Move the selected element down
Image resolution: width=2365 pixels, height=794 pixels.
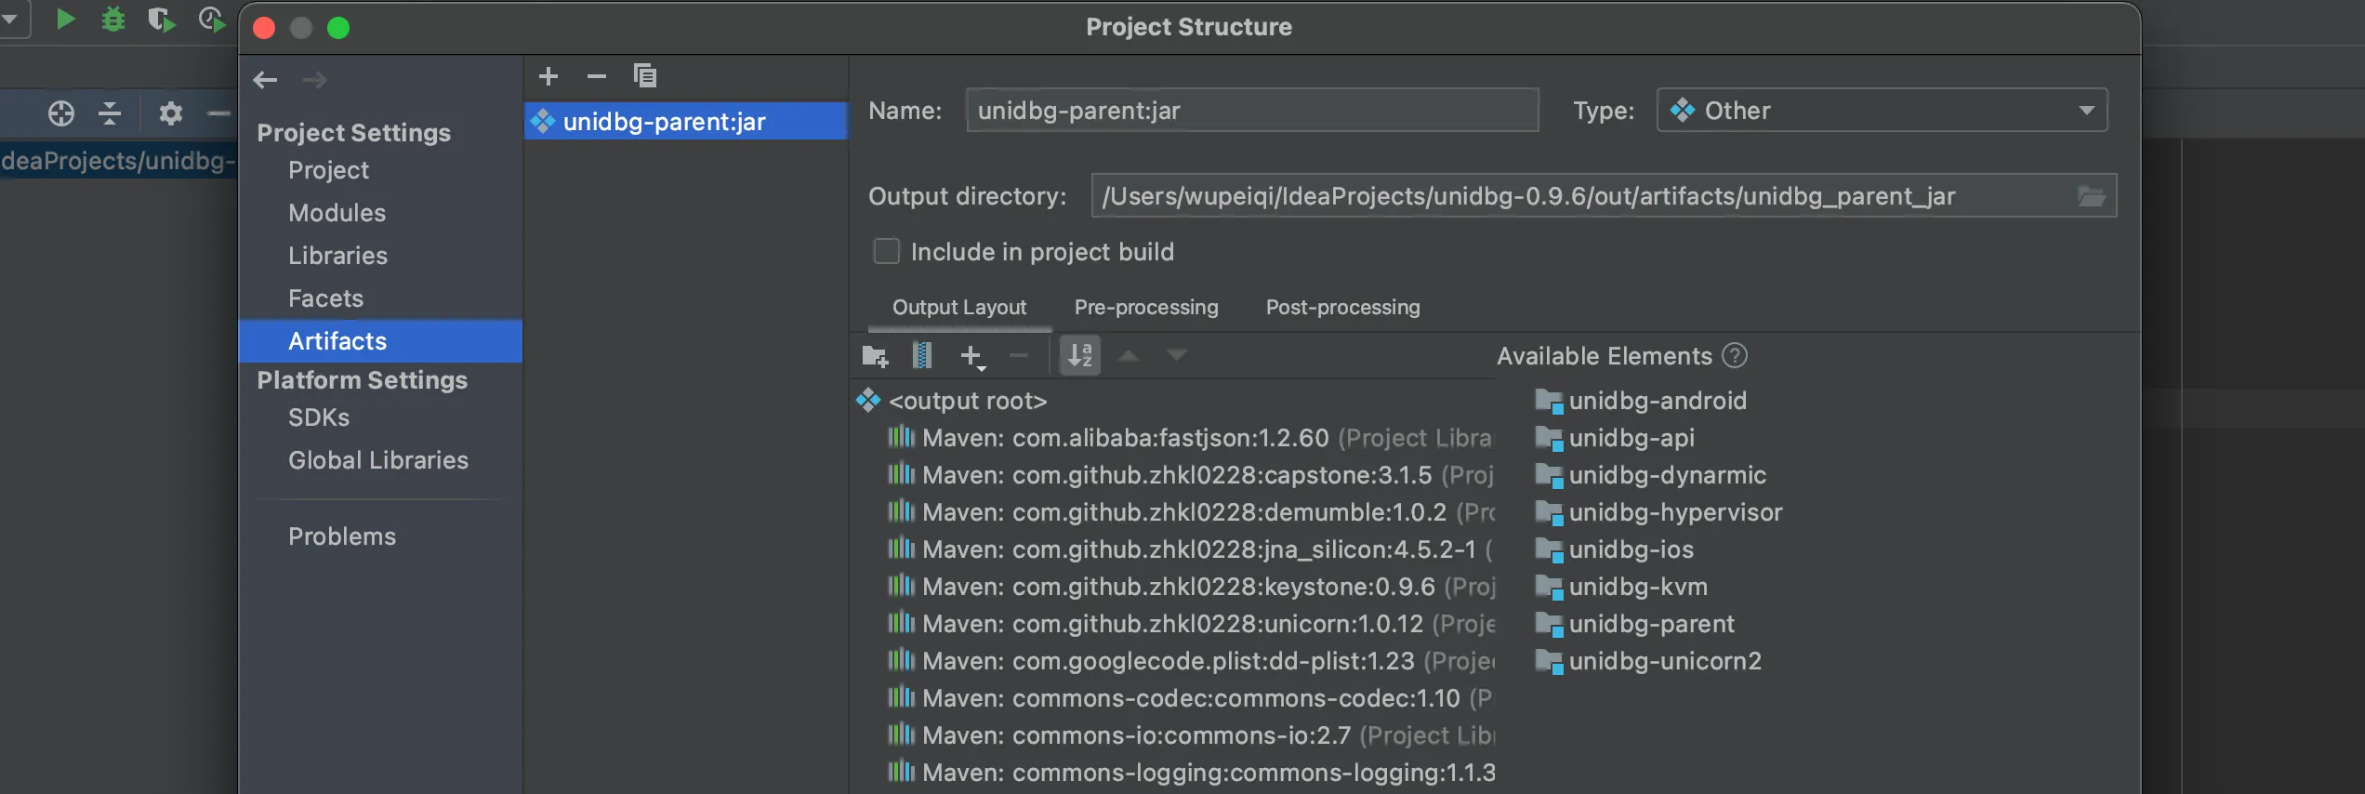1177,355
